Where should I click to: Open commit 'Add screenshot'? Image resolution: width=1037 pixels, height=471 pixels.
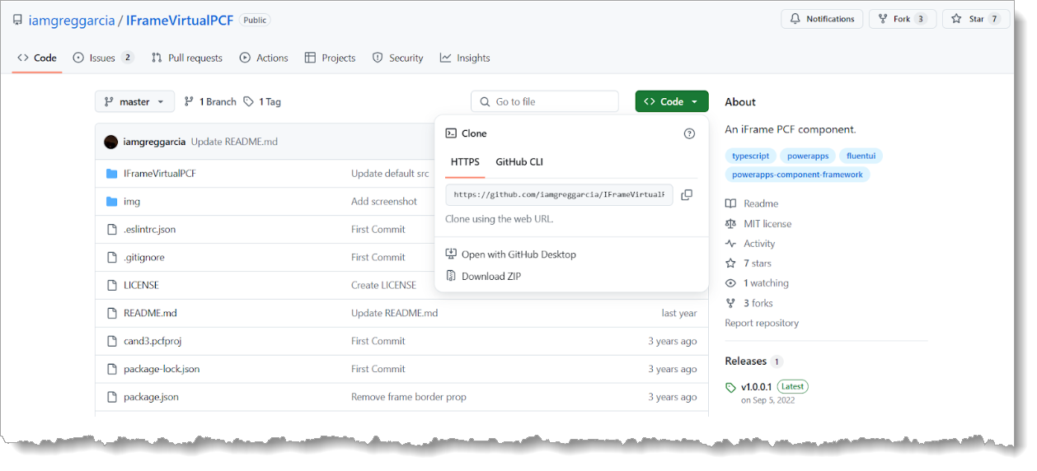(384, 201)
